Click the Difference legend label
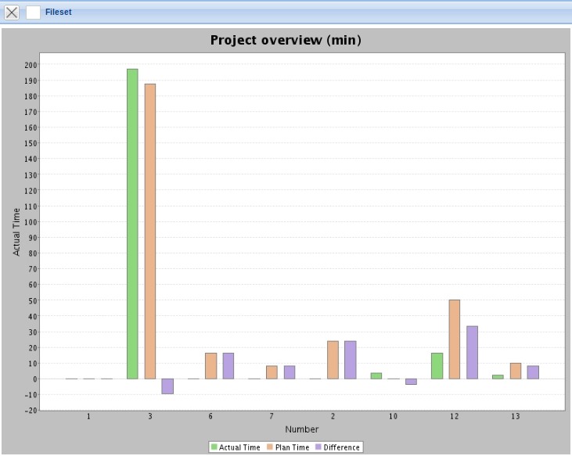This screenshot has height=456, width=572. 341,447
